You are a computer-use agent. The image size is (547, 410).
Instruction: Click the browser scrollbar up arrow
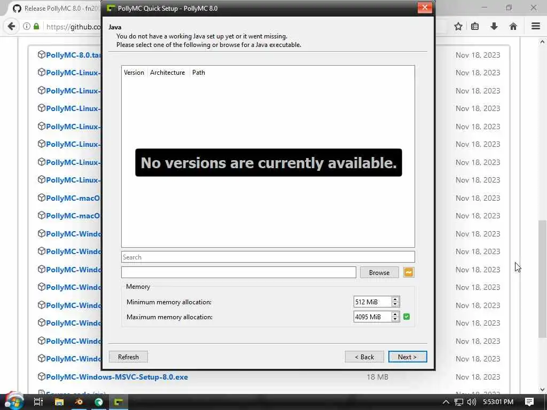coord(542,42)
